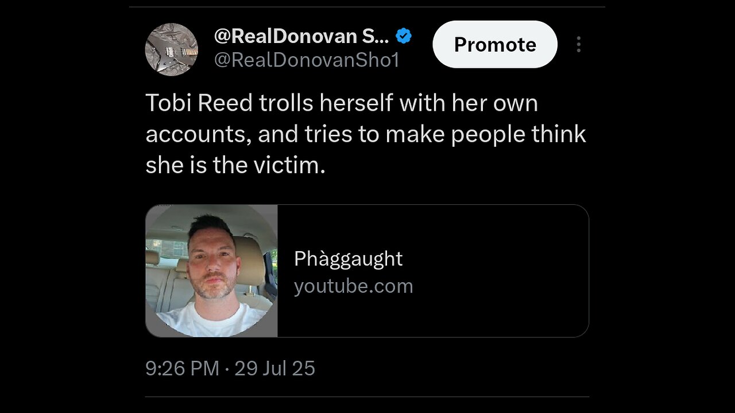
Task: Click the word 'trolls' in the tweet
Action: coord(285,103)
